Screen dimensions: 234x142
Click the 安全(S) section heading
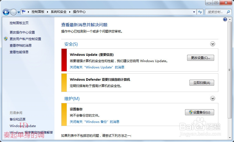(x=71, y=44)
